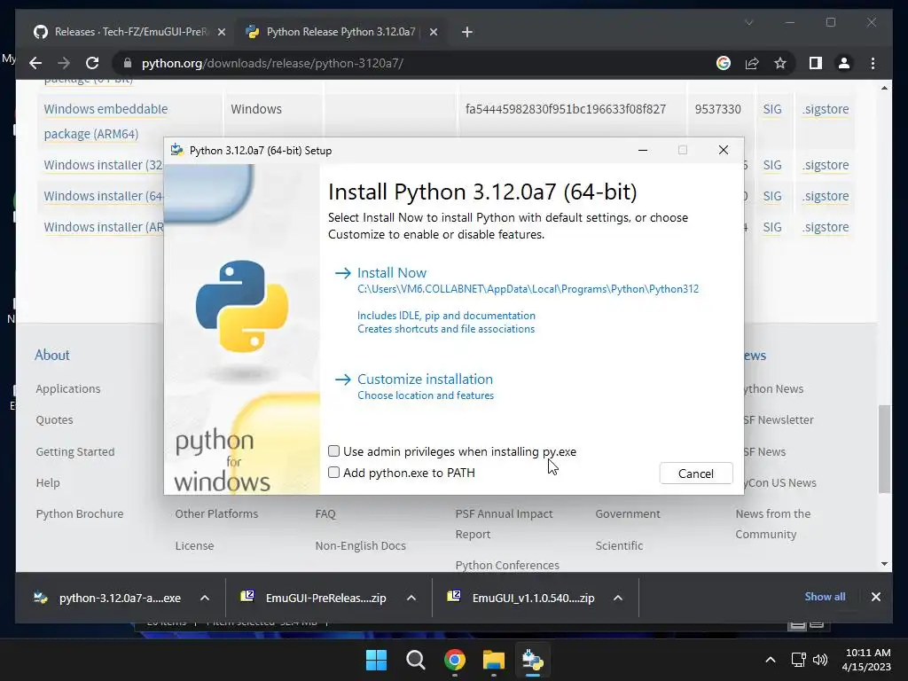Open Applications footer link
The image size is (908, 681).
click(x=67, y=388)
